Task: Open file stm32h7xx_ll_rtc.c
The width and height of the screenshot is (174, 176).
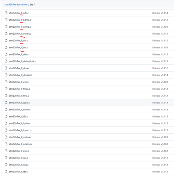Action: point(18,172)
